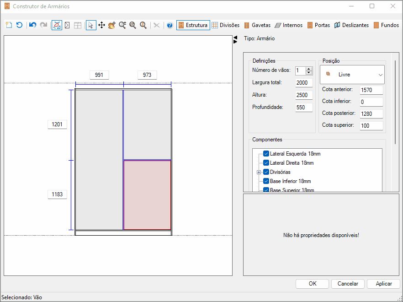
Task: Select the arrow pointer tool
Action: 91,25
